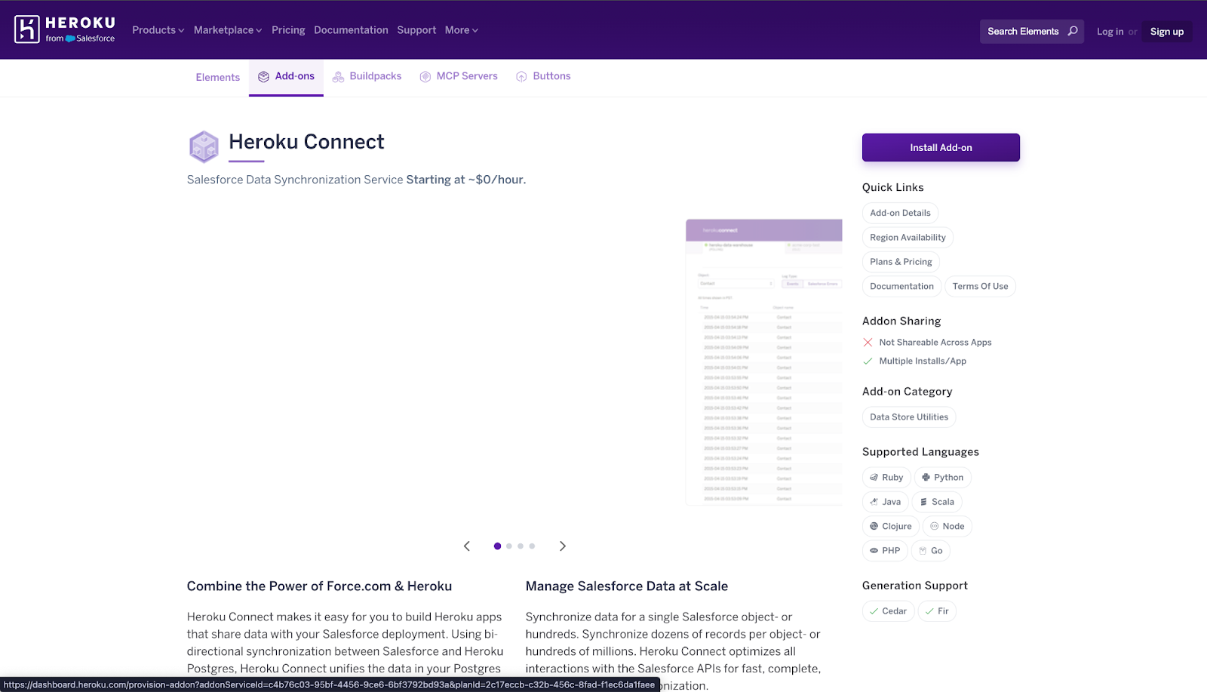The width and height of the screenshot is (1207, 692).
Task: Select the Cedar generation tag
Action: (888, 611)
